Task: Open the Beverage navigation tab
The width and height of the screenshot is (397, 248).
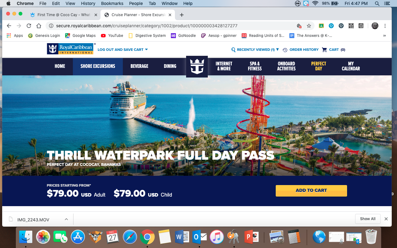Action: [x=139, y=66]
